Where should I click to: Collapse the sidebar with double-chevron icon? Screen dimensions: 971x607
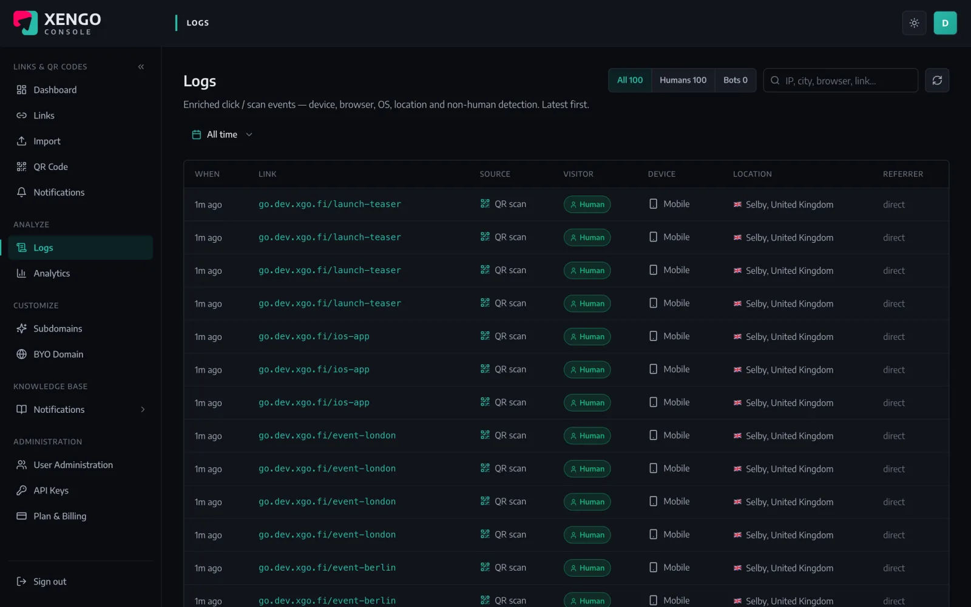(141, 67)
